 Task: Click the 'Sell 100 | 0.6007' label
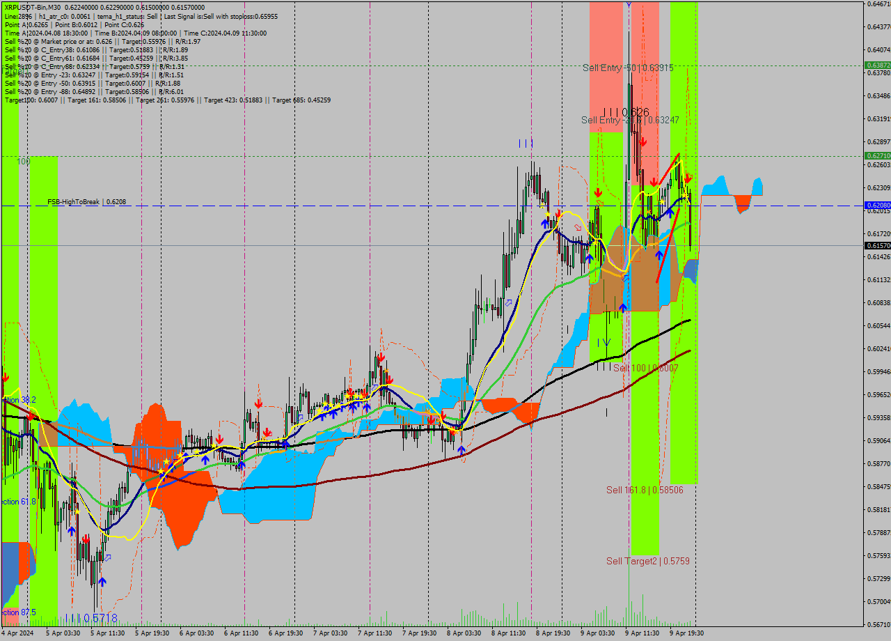pyautogui.click(x=645, y=368)
